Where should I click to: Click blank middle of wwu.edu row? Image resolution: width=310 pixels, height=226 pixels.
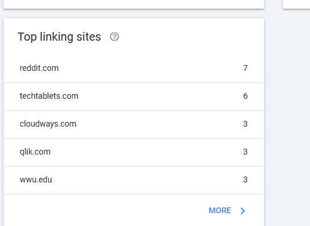tap(146, 181)
